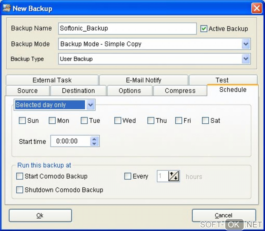Open the Source tab
Screen dimensions: 265x231
[28, 91]
